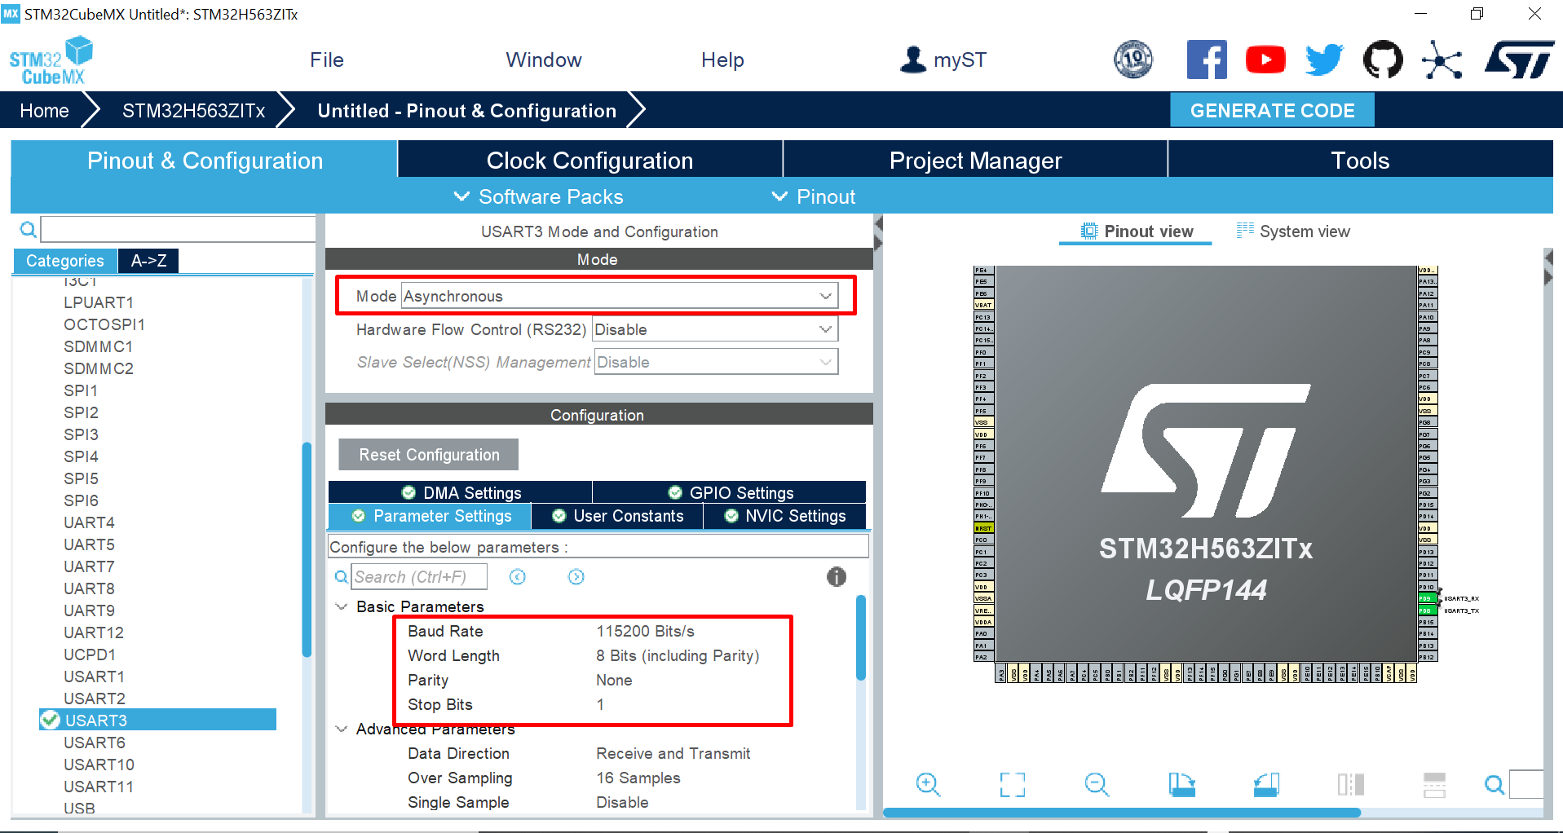Click inside the parameter search field

click(x=419, y=576)
